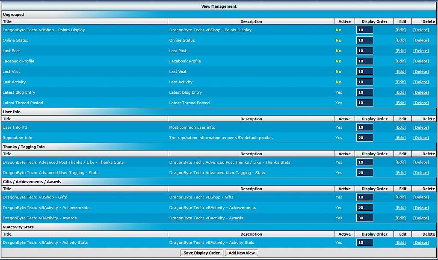Edit the User Info #1 view
Screen dimensions: 438x260
coord(400,127)
